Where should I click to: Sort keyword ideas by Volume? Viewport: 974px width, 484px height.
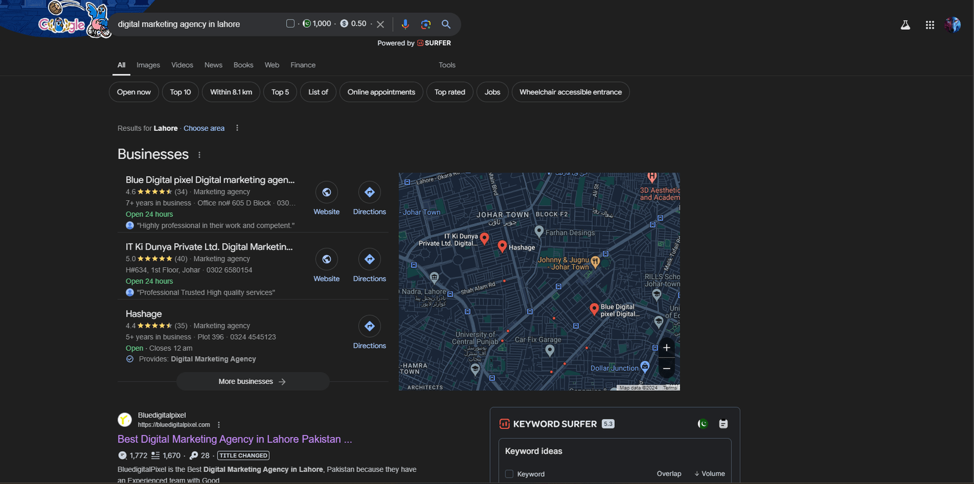click(x=710, y=474)
